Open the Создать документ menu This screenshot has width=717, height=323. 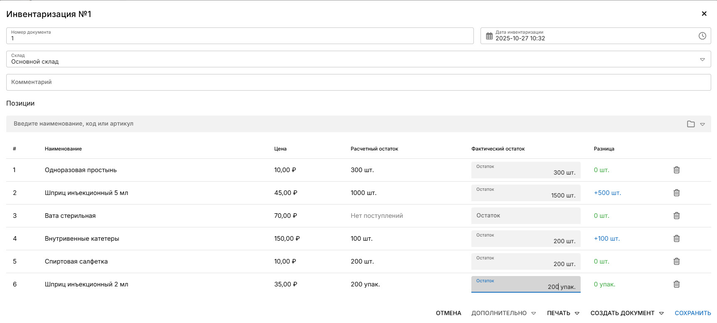point(627,313)
